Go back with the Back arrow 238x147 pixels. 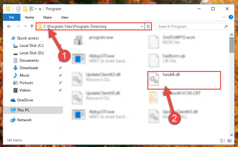(9, 26)
